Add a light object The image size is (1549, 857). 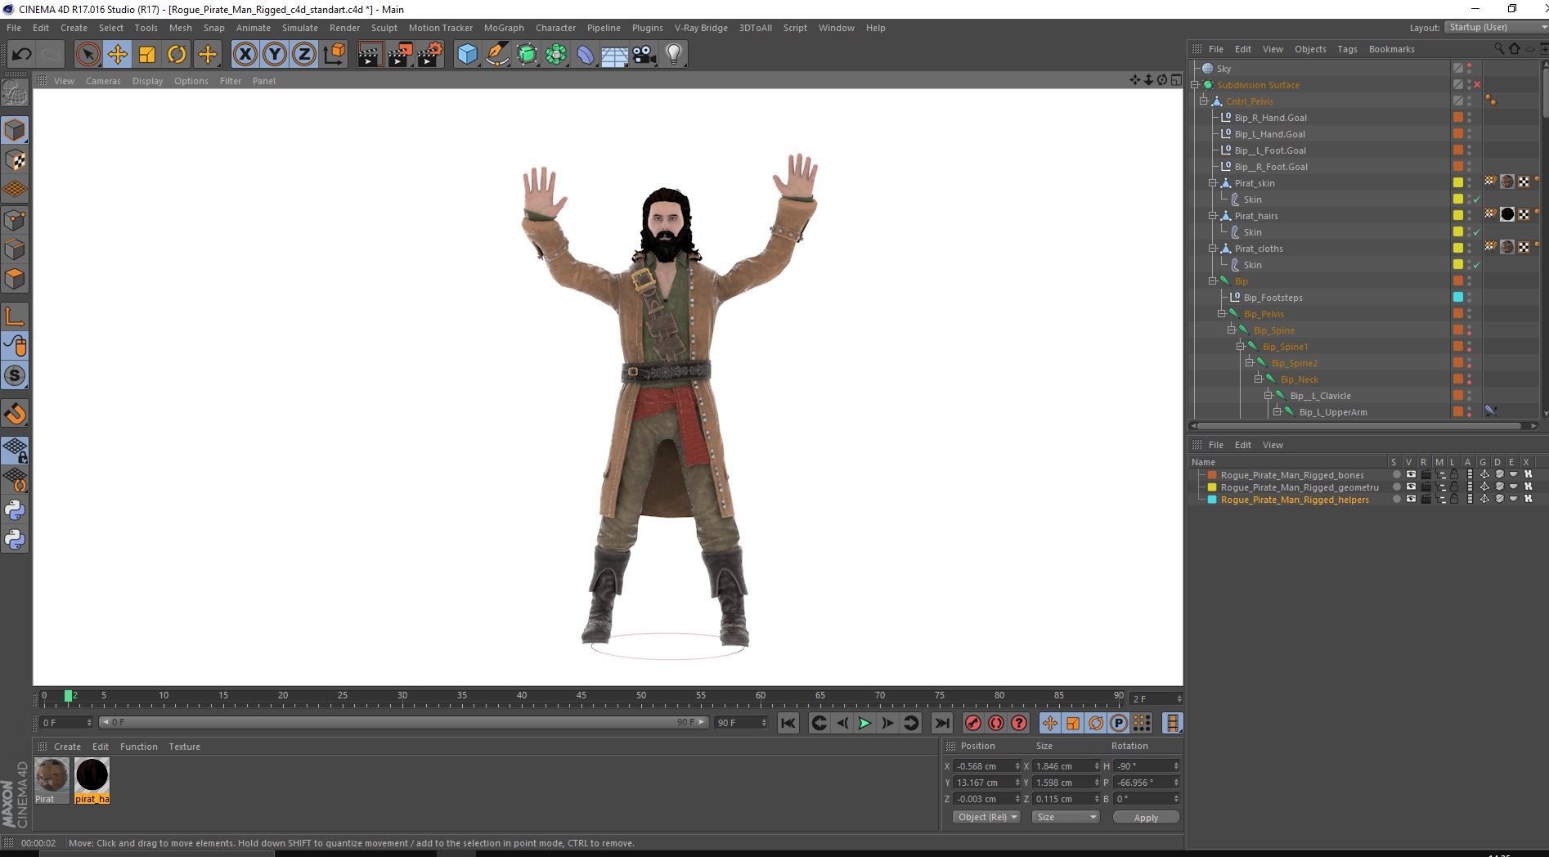pos(674,55)
